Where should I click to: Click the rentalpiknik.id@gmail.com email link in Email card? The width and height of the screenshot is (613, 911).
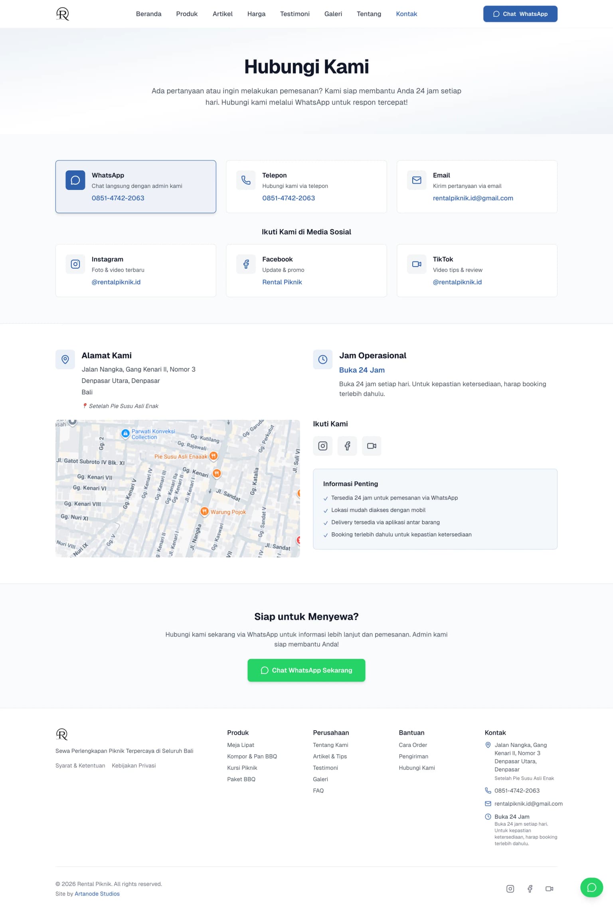point(473,198)
